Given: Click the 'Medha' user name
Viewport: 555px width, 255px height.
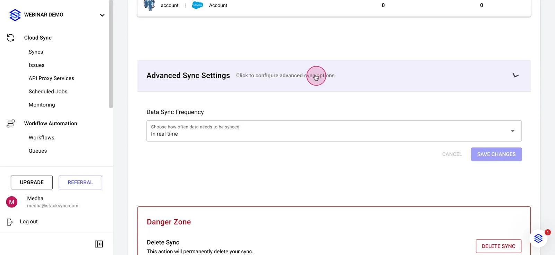Looking at the screenshot, I should pyautogui.click(x=35, y=198).
